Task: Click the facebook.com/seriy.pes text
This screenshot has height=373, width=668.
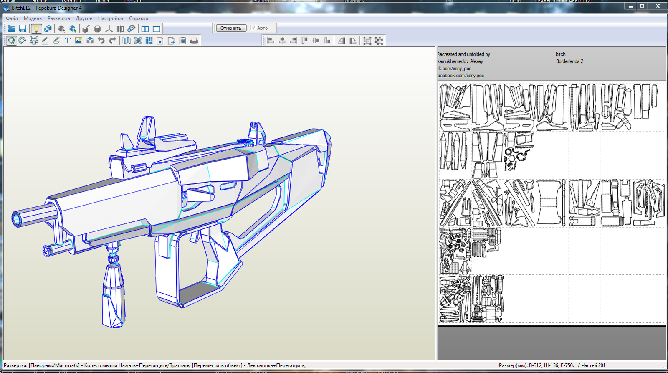Action: coord(461,76)
